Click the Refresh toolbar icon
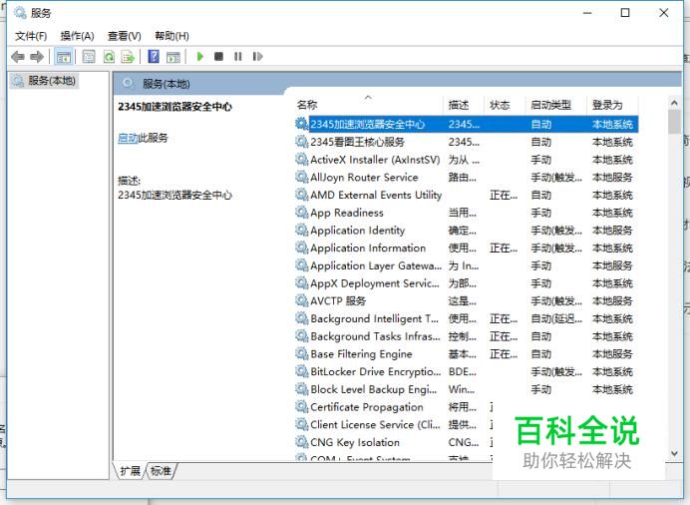Screen dimensions: 690x505 pyautogui.click(x=109, y=57)
